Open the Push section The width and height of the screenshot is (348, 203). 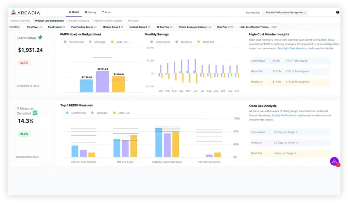106,13
